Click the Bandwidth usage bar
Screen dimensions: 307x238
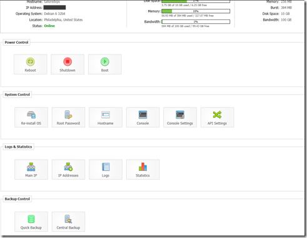pos(196,22)
